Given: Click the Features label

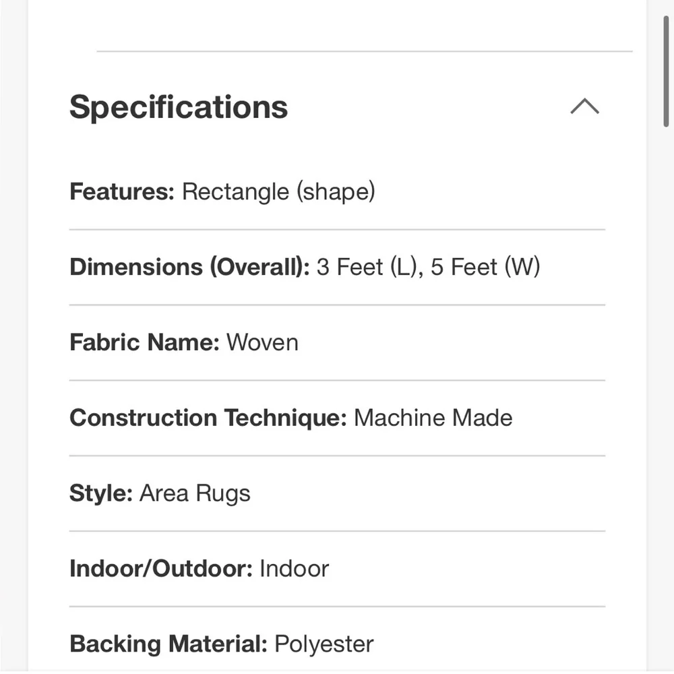Looking at the screenshot, I should tap(122, 192).
